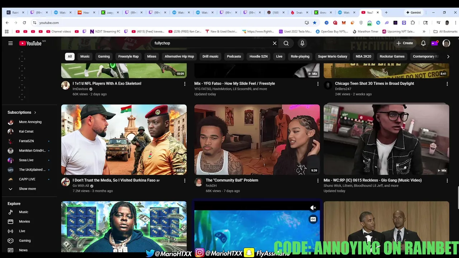Select the Music filter chip

[85, 56]
